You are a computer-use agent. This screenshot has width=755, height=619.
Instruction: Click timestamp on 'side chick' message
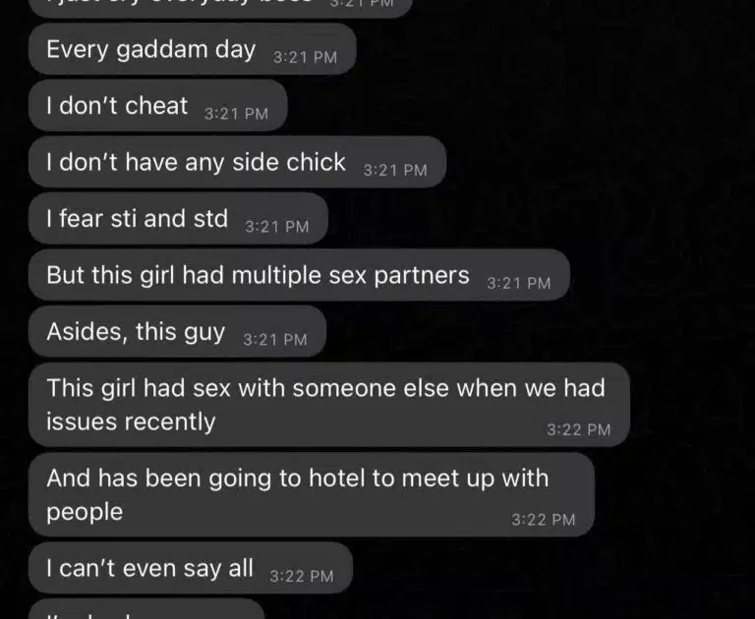pyautogui.click(x=395, y=170)
